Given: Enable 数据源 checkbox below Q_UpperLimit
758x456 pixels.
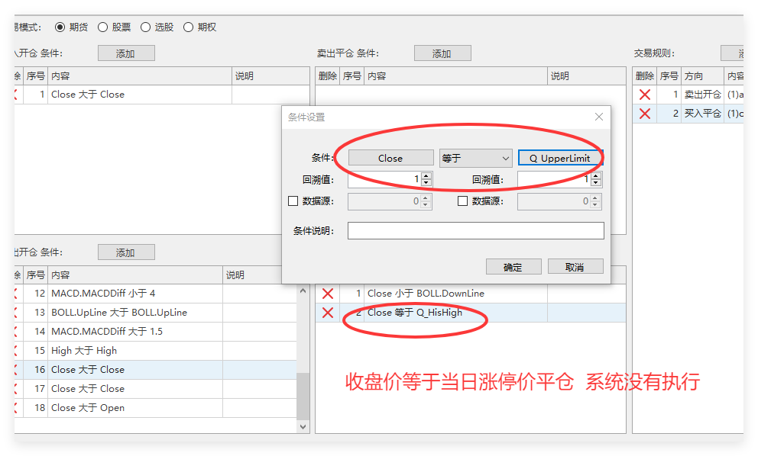Looking at the screenshot, I should [x=462, y=201].
